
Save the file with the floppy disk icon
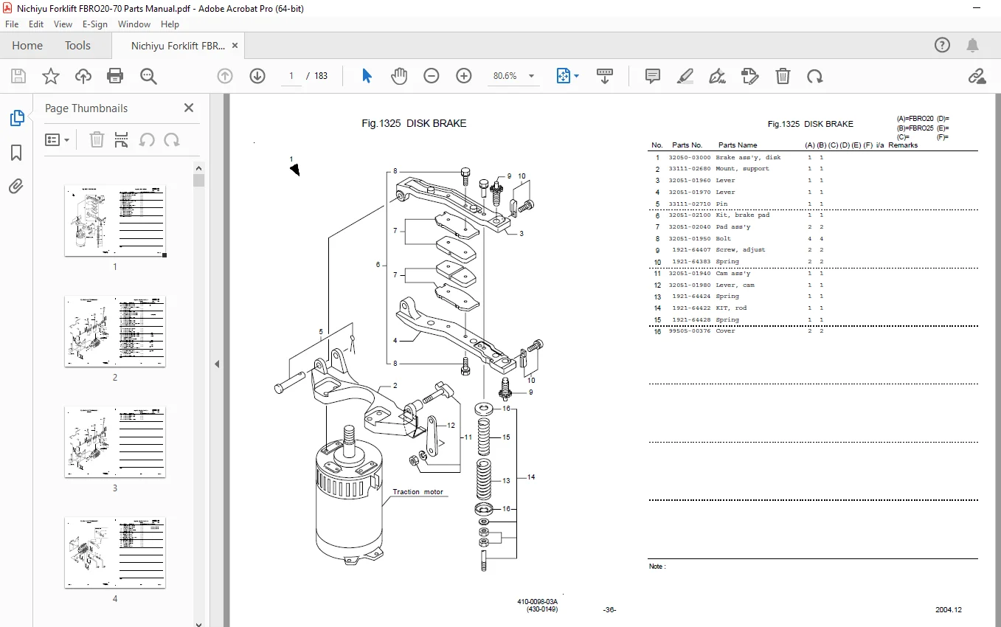18,76
